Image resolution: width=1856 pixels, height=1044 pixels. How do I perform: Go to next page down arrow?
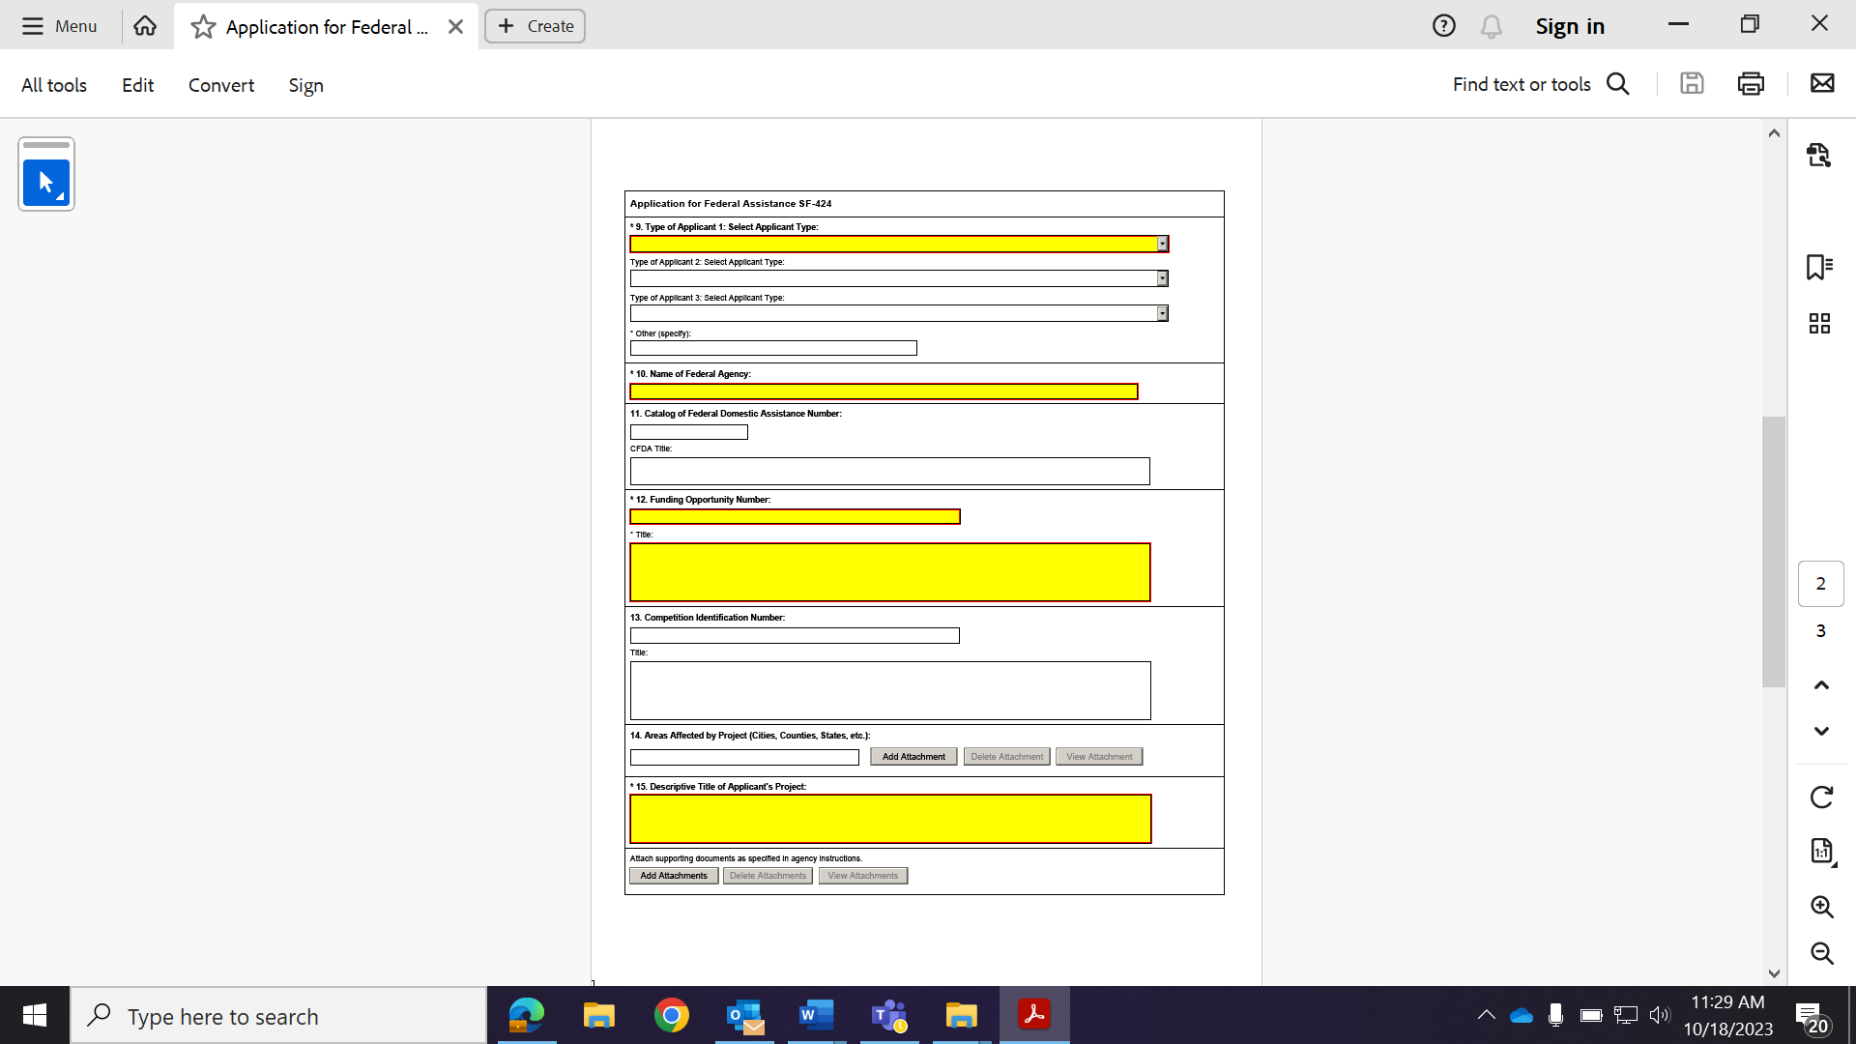[1821, 732]
